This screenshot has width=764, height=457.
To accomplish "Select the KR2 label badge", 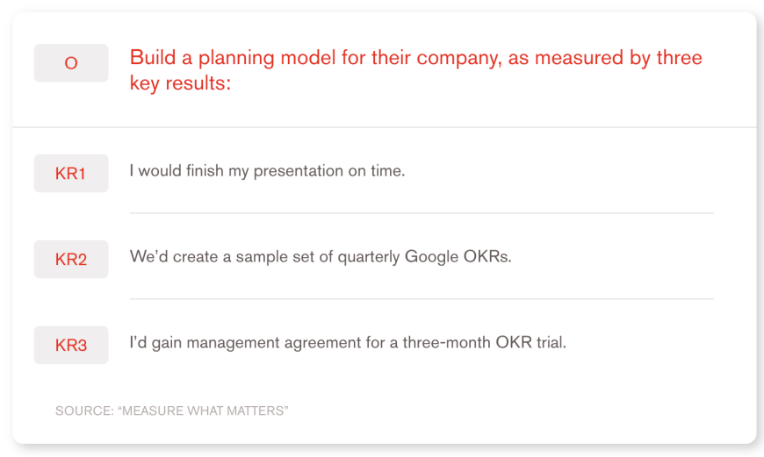I will 71,260.
